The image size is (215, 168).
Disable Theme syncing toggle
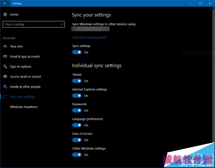(x=77, y=81)
